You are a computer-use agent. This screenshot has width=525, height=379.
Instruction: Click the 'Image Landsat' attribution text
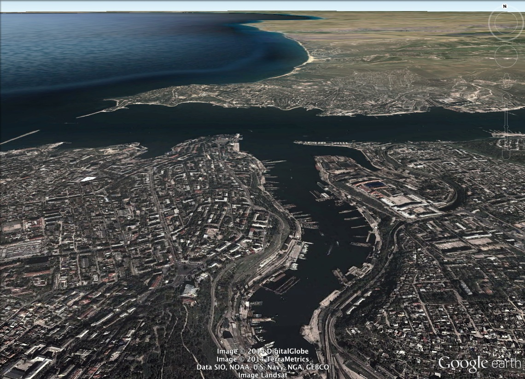pyautogui.click(x=263, y=375)
